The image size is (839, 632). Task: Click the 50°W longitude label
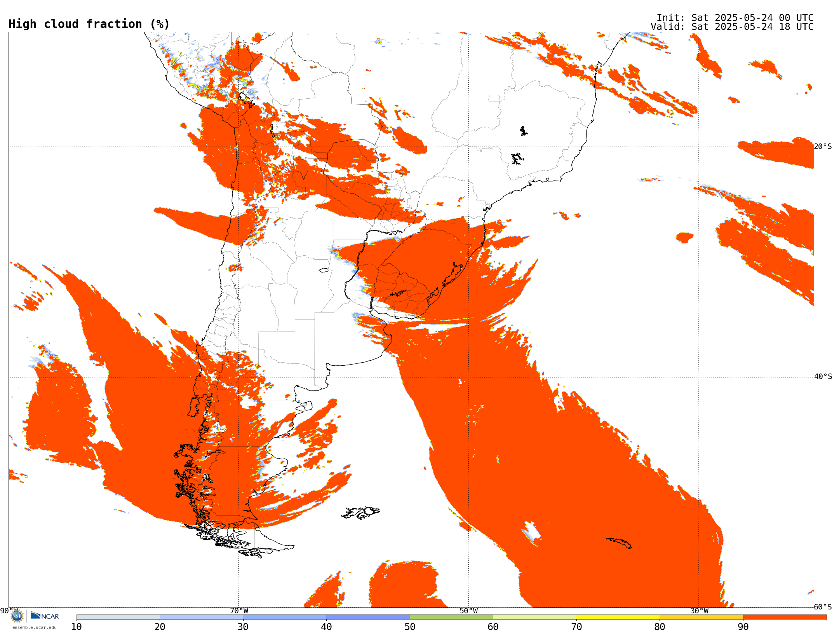click(469, 611)
